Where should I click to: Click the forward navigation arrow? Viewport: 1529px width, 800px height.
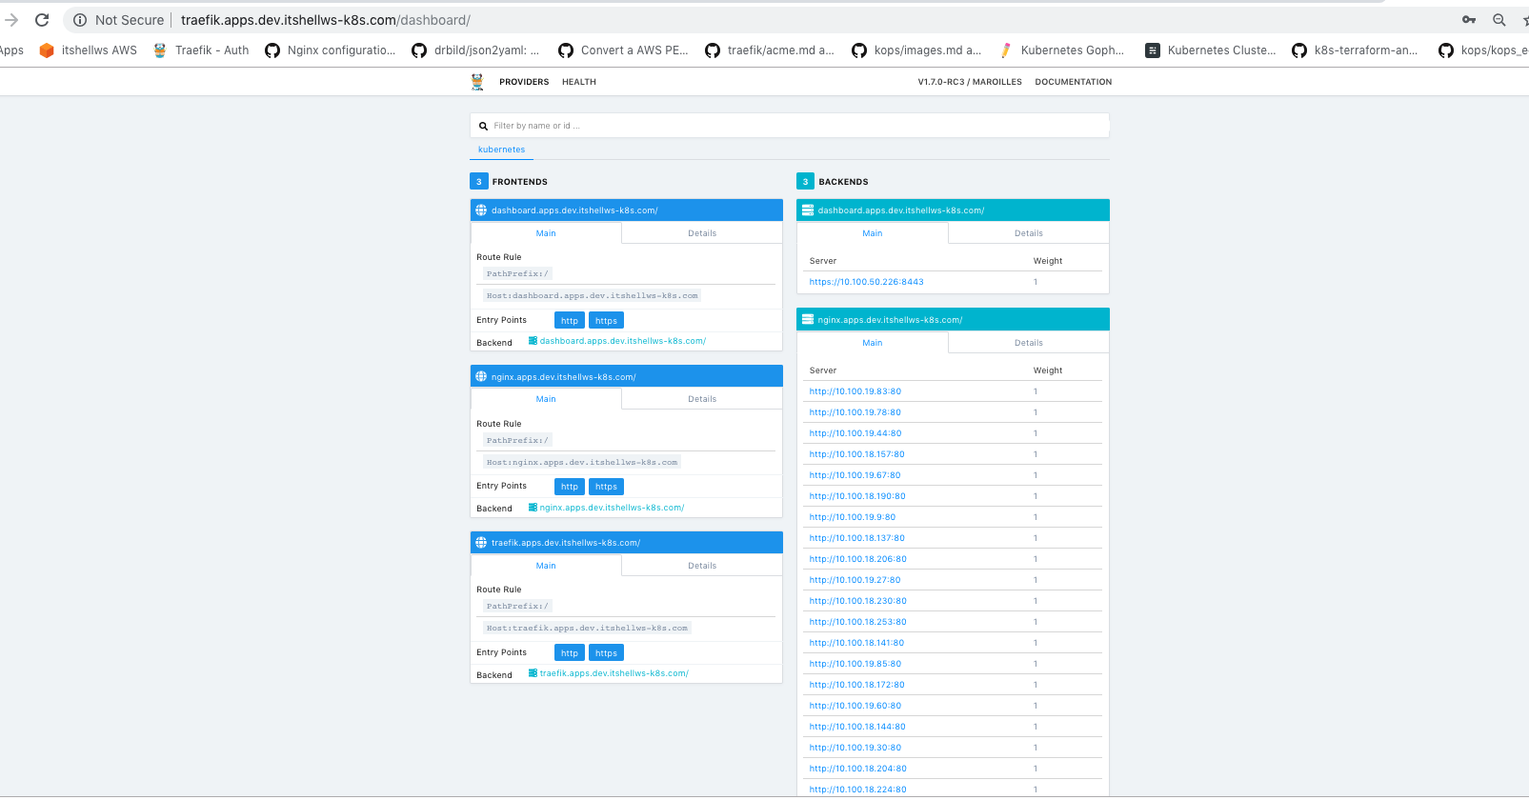point(11,20)
